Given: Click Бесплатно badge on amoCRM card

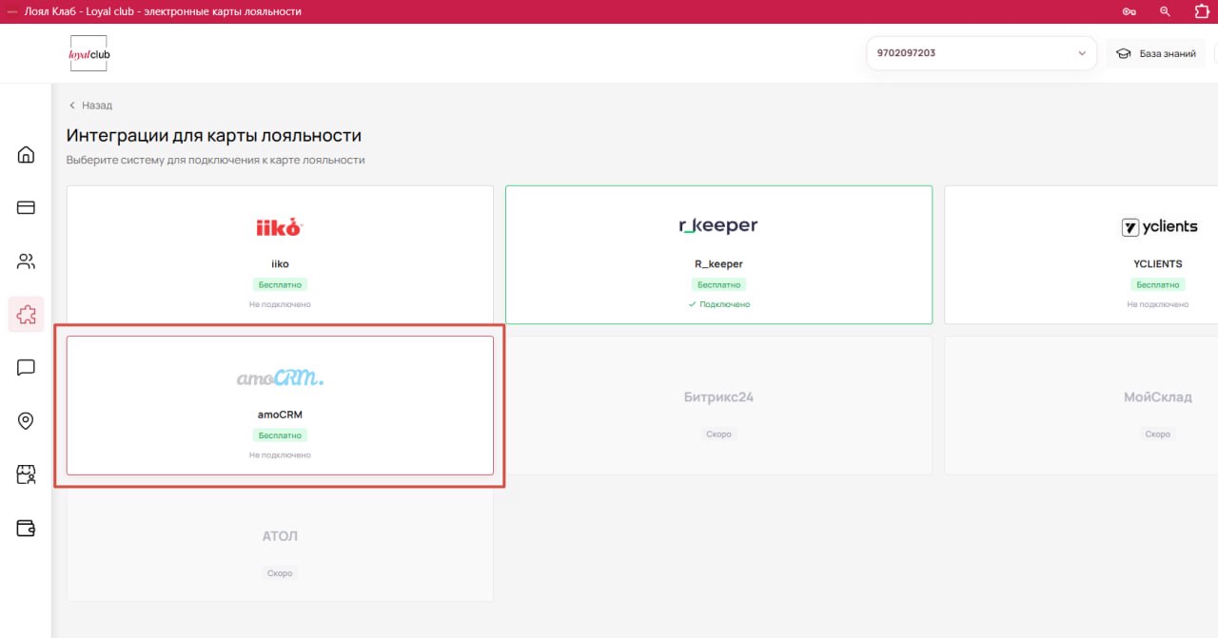Looking at the screenshot, I should [x=280, y=435].
